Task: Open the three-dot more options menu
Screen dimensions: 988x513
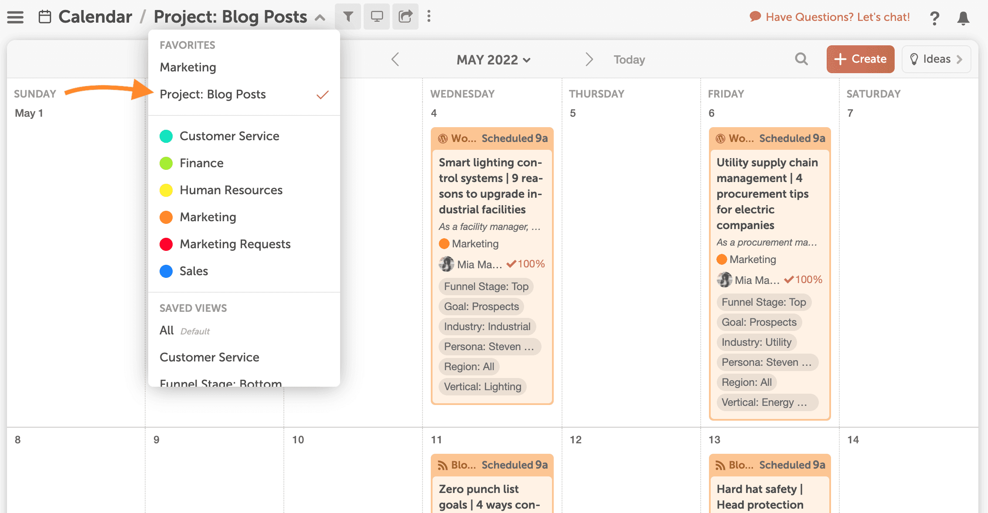Action: click(429, 17)
